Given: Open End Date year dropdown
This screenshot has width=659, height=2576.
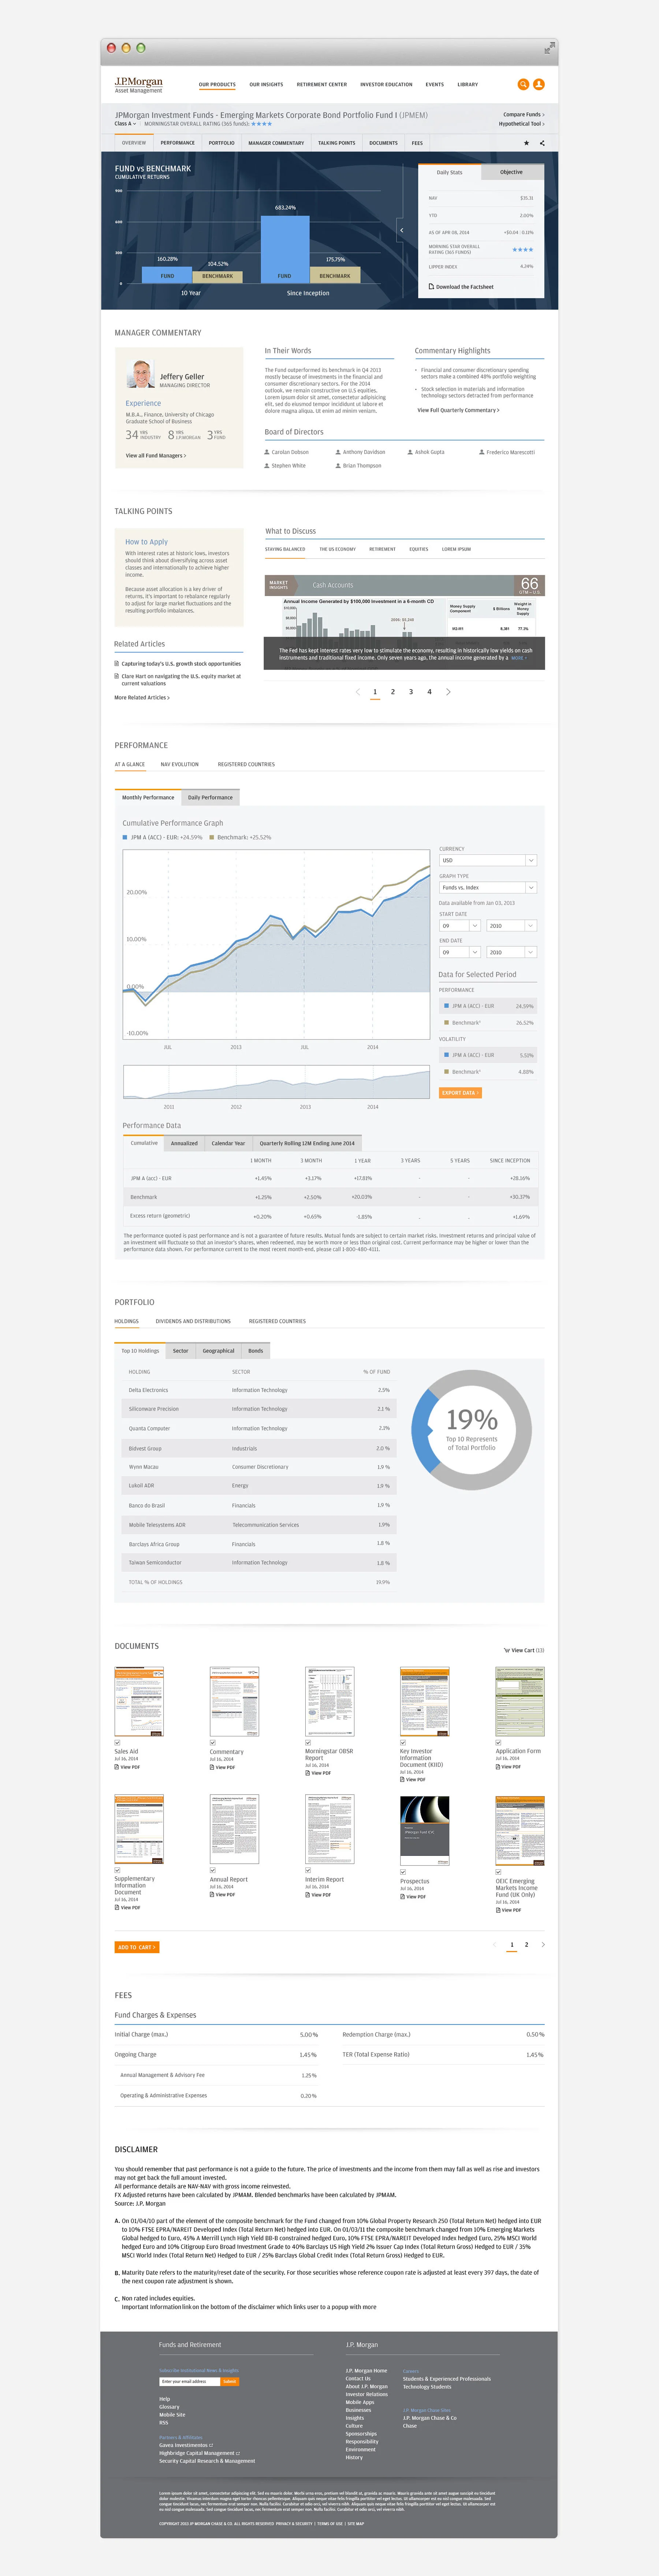Looking at the screenshot, I should (x=512, y=952).
